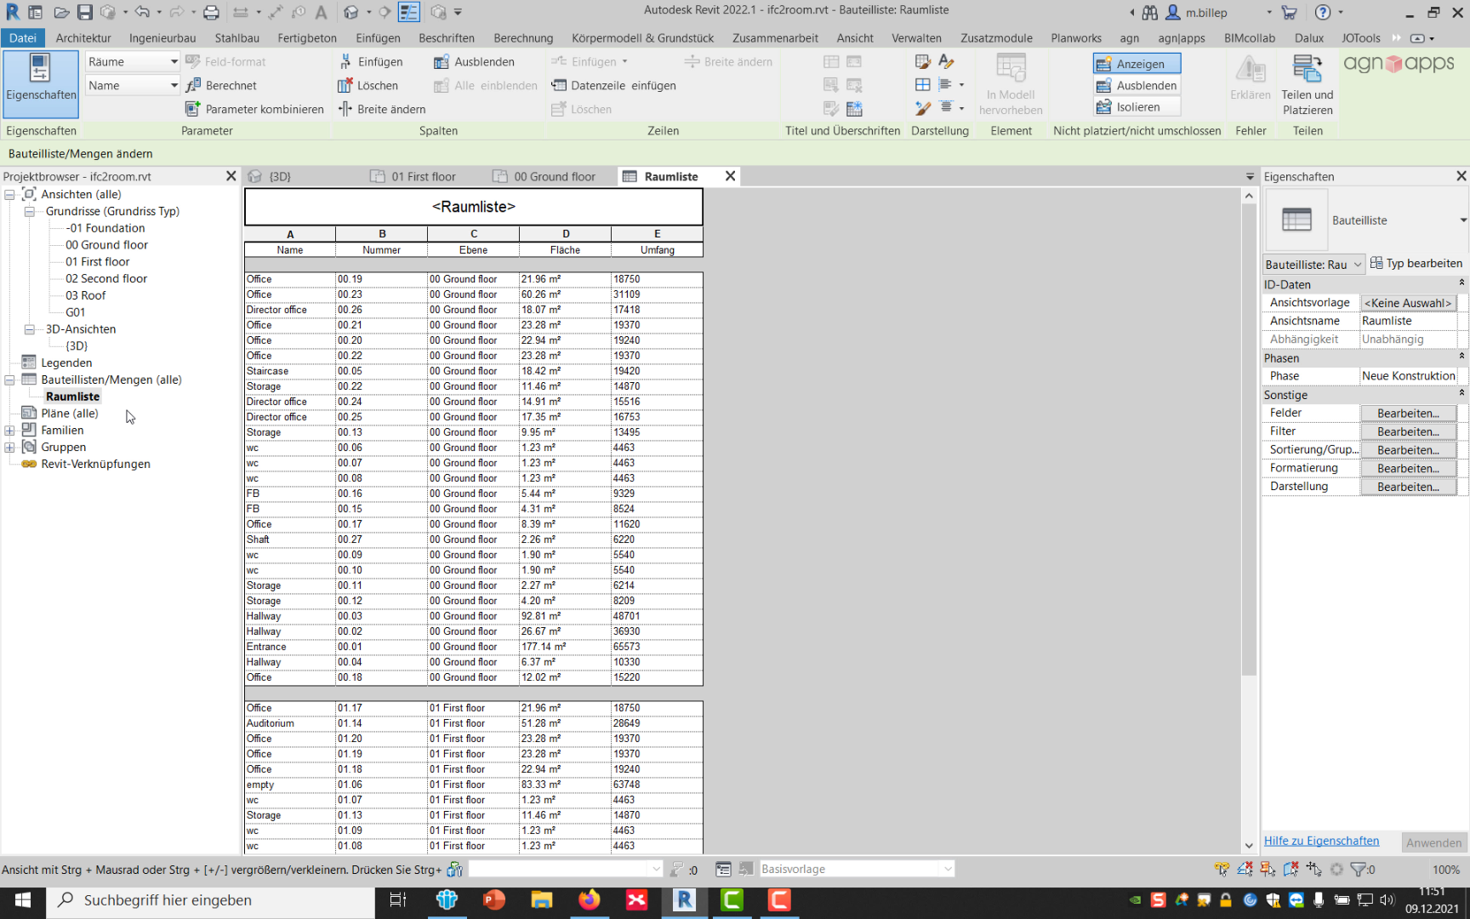
Task: Open the Autodesk App Store cart icon
Action: coord(1290,13)
